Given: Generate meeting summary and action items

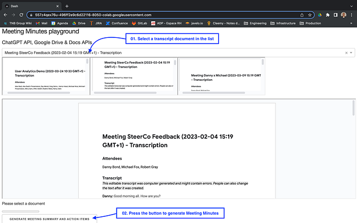Looking at the screenshot, I should coord(50,219).
